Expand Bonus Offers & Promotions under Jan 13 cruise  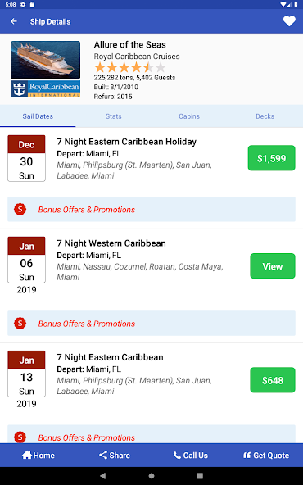pos(151,434)
